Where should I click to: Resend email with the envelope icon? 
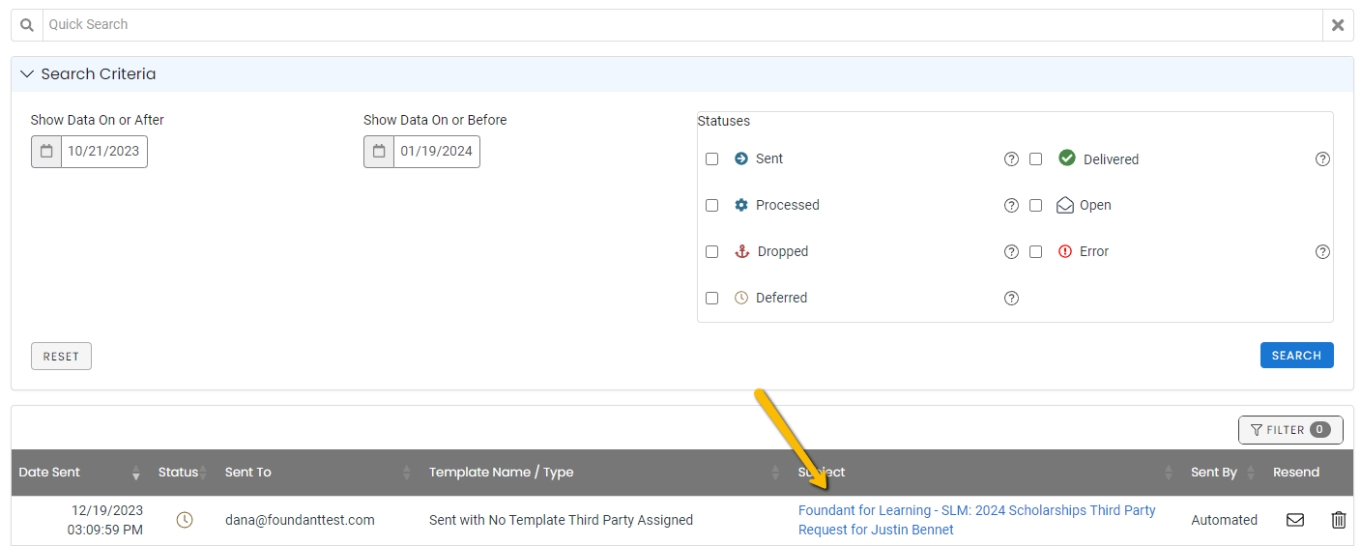click(x=1295, y=520)
